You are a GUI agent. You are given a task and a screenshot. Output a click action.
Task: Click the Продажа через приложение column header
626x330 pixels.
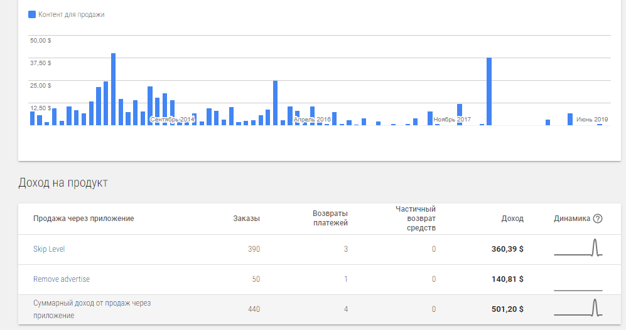coord(84,219)
